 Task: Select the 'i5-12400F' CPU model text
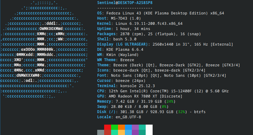click(x=181, y=91)
